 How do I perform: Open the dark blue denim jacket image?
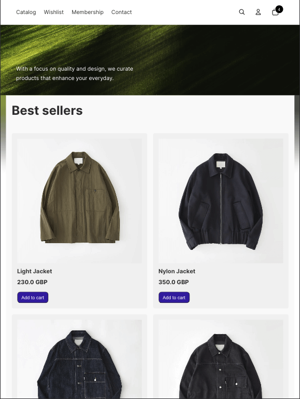79,359
